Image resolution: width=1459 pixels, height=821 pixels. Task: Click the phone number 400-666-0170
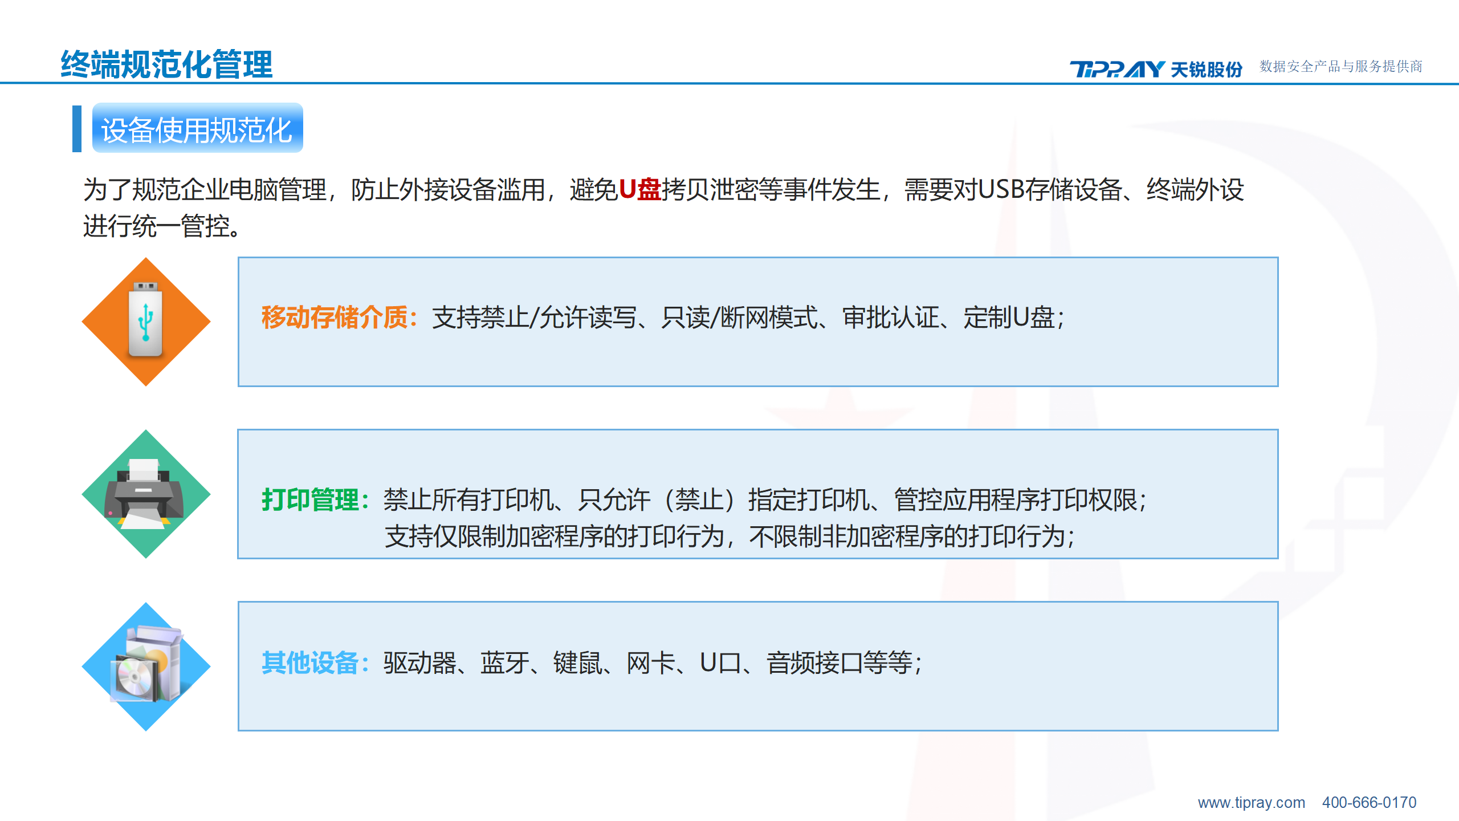pos(1369,803)
